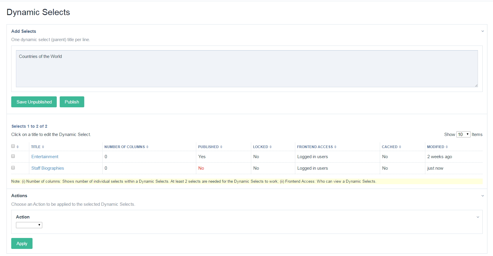Click the column count 0 for Staff Biographies

pos(106,168)
